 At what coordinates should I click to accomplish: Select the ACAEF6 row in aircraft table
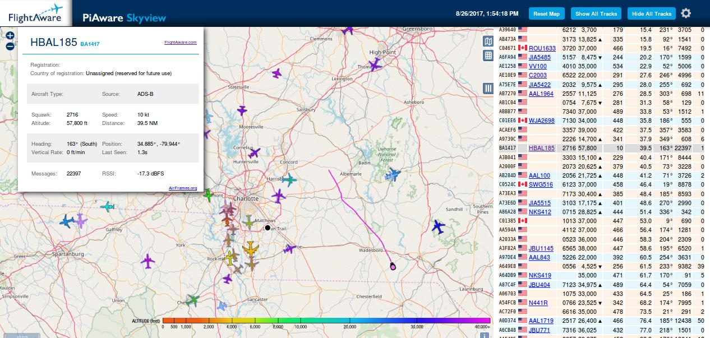602,130
